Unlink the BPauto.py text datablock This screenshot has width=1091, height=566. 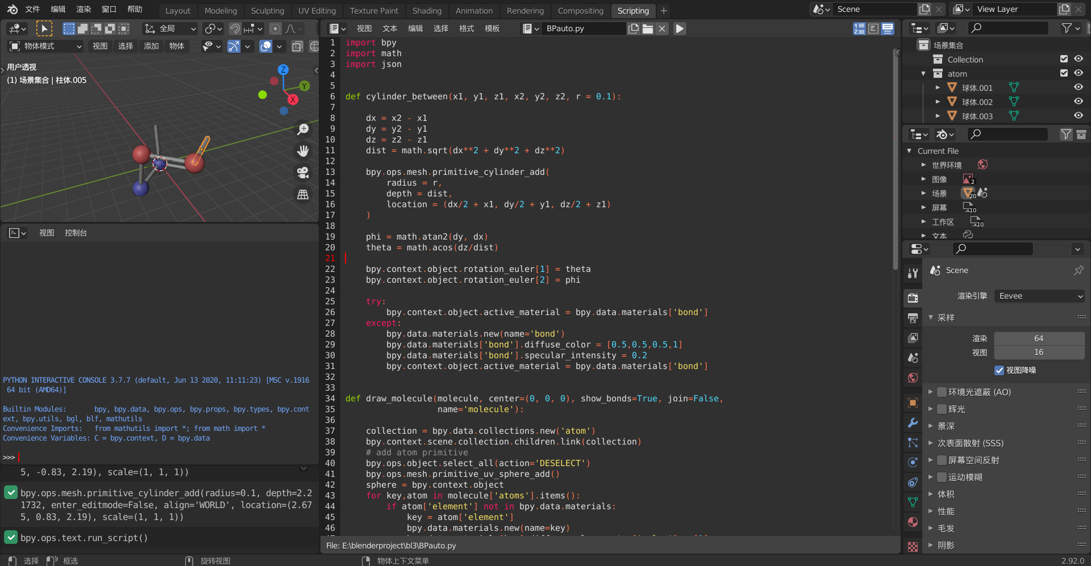tap(662, 28)
